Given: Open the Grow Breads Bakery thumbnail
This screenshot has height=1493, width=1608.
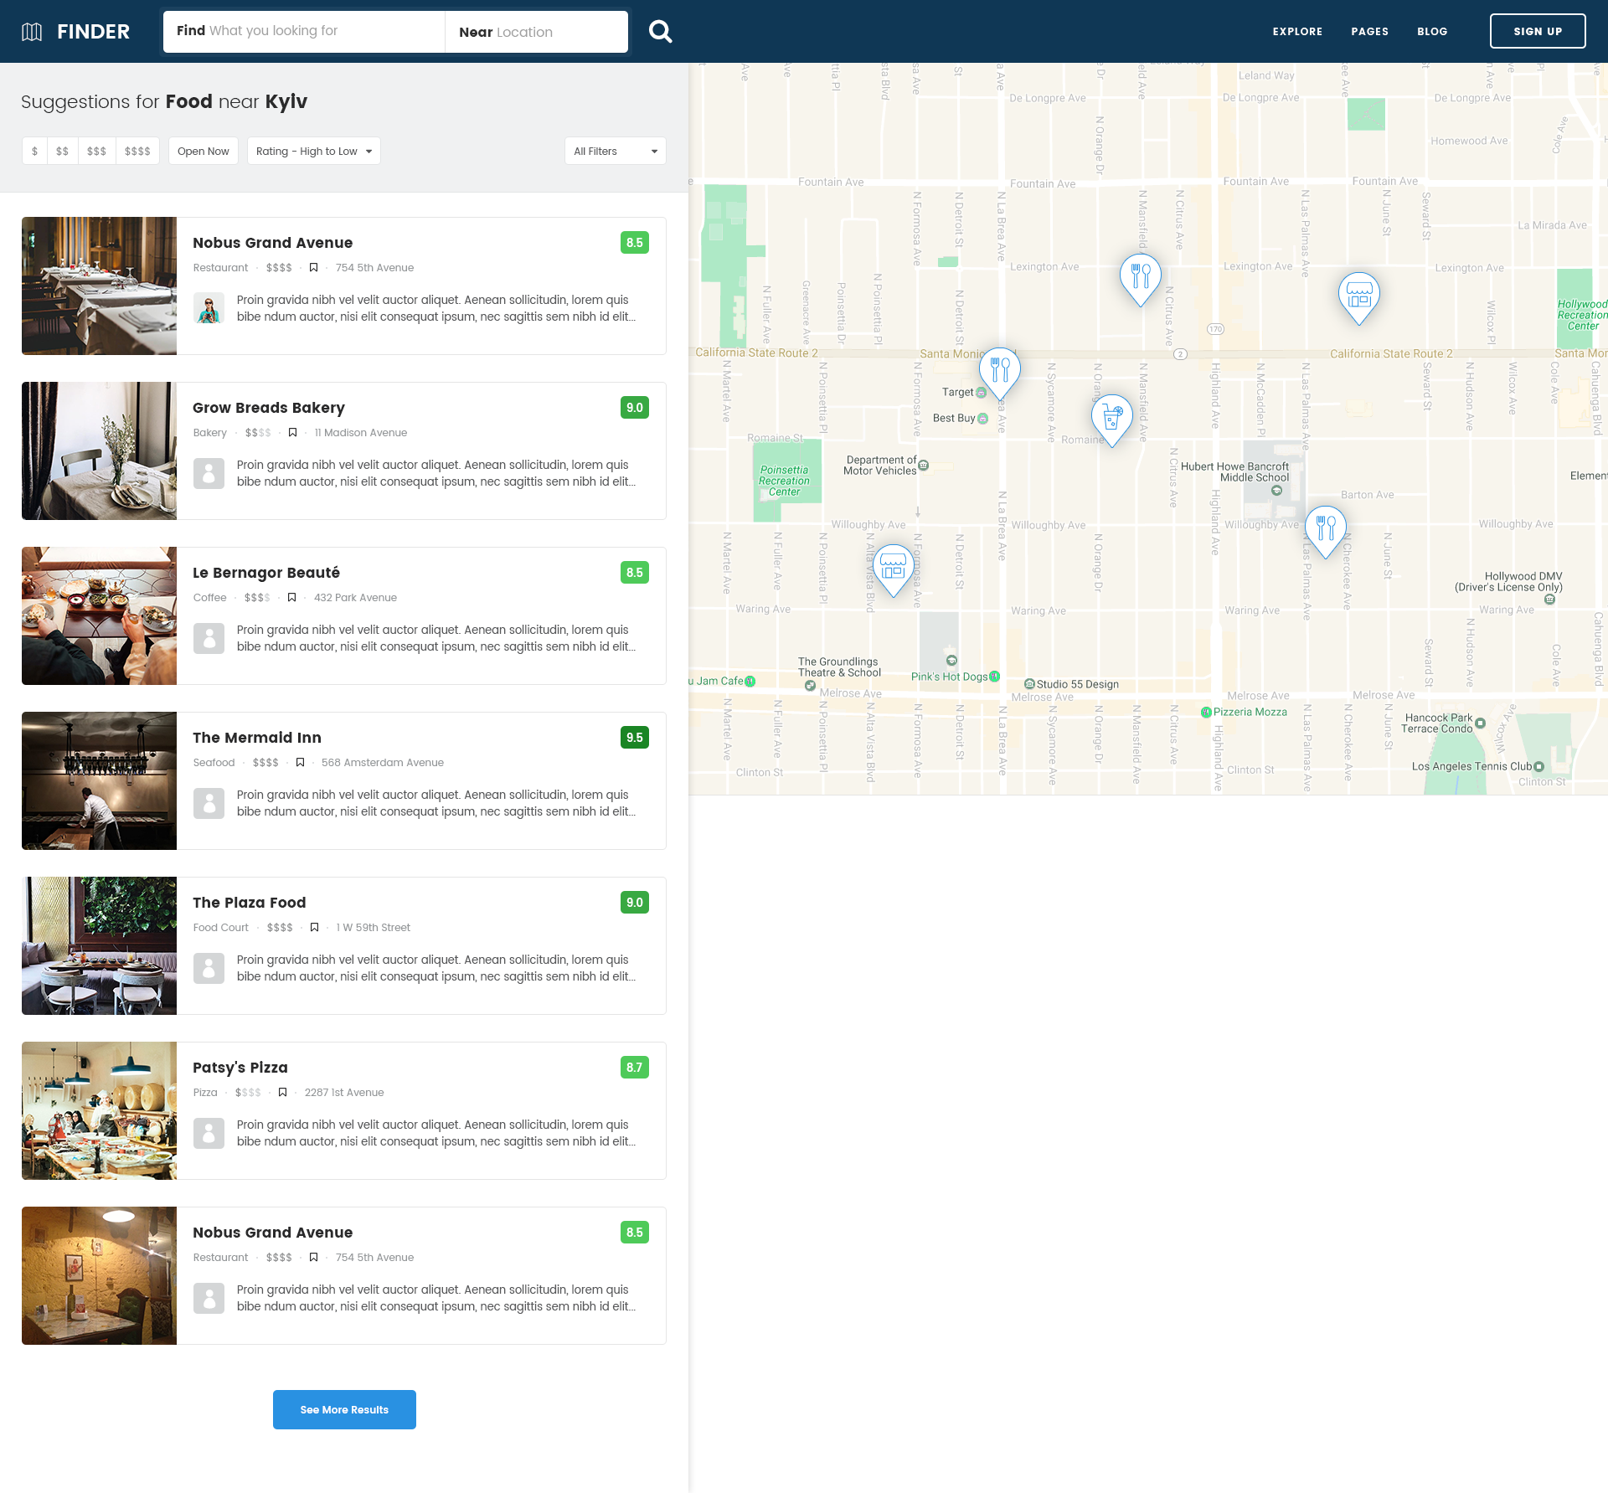Looking at the screenshot, I should click(x=99, y=451).
